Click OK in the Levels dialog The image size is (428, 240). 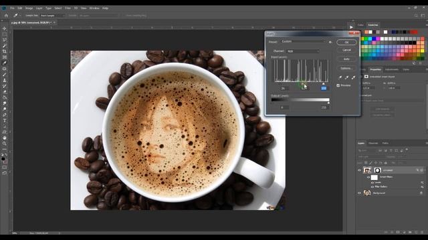tap(346, 42)
